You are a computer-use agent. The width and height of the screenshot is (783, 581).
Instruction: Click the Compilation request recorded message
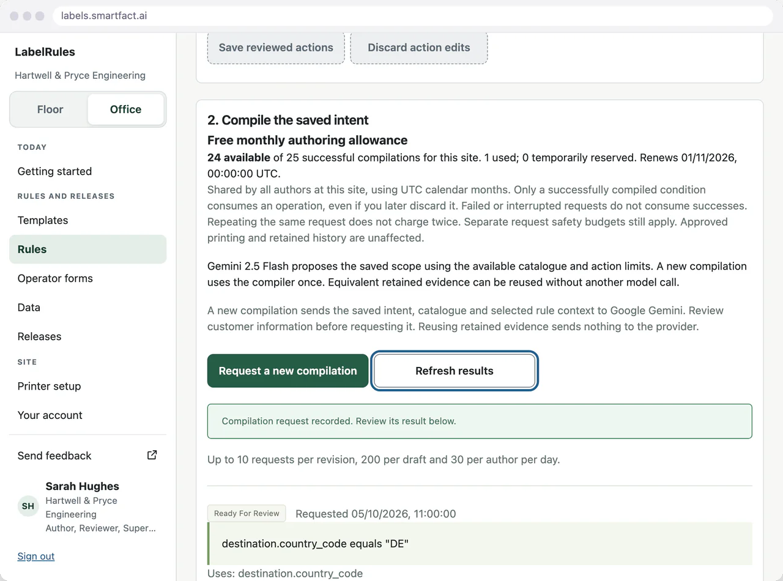[480, 421]
